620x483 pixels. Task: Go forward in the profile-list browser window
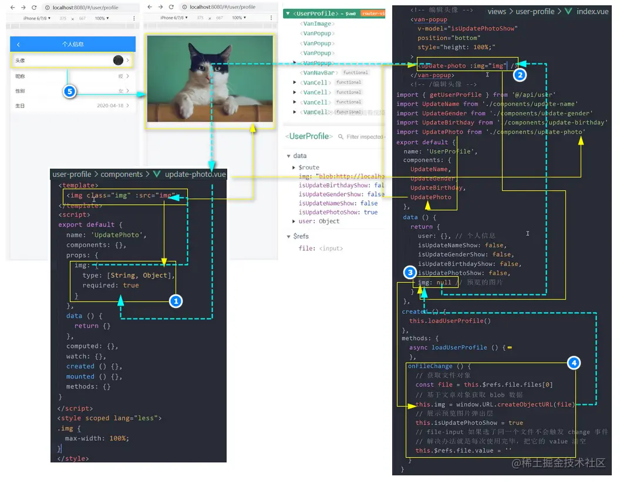pyautogui.click(x=23, y=8)
